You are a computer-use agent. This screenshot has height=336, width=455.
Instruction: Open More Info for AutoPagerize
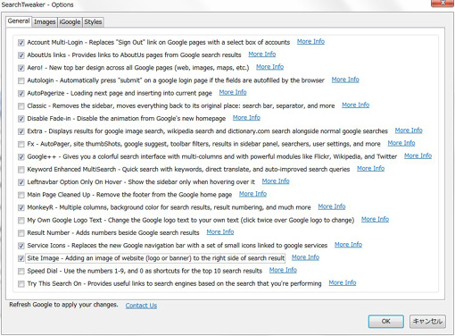pos(233,92)
